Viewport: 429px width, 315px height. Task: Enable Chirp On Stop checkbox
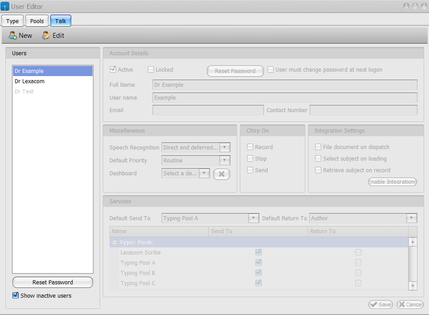[x=250, y=158]
